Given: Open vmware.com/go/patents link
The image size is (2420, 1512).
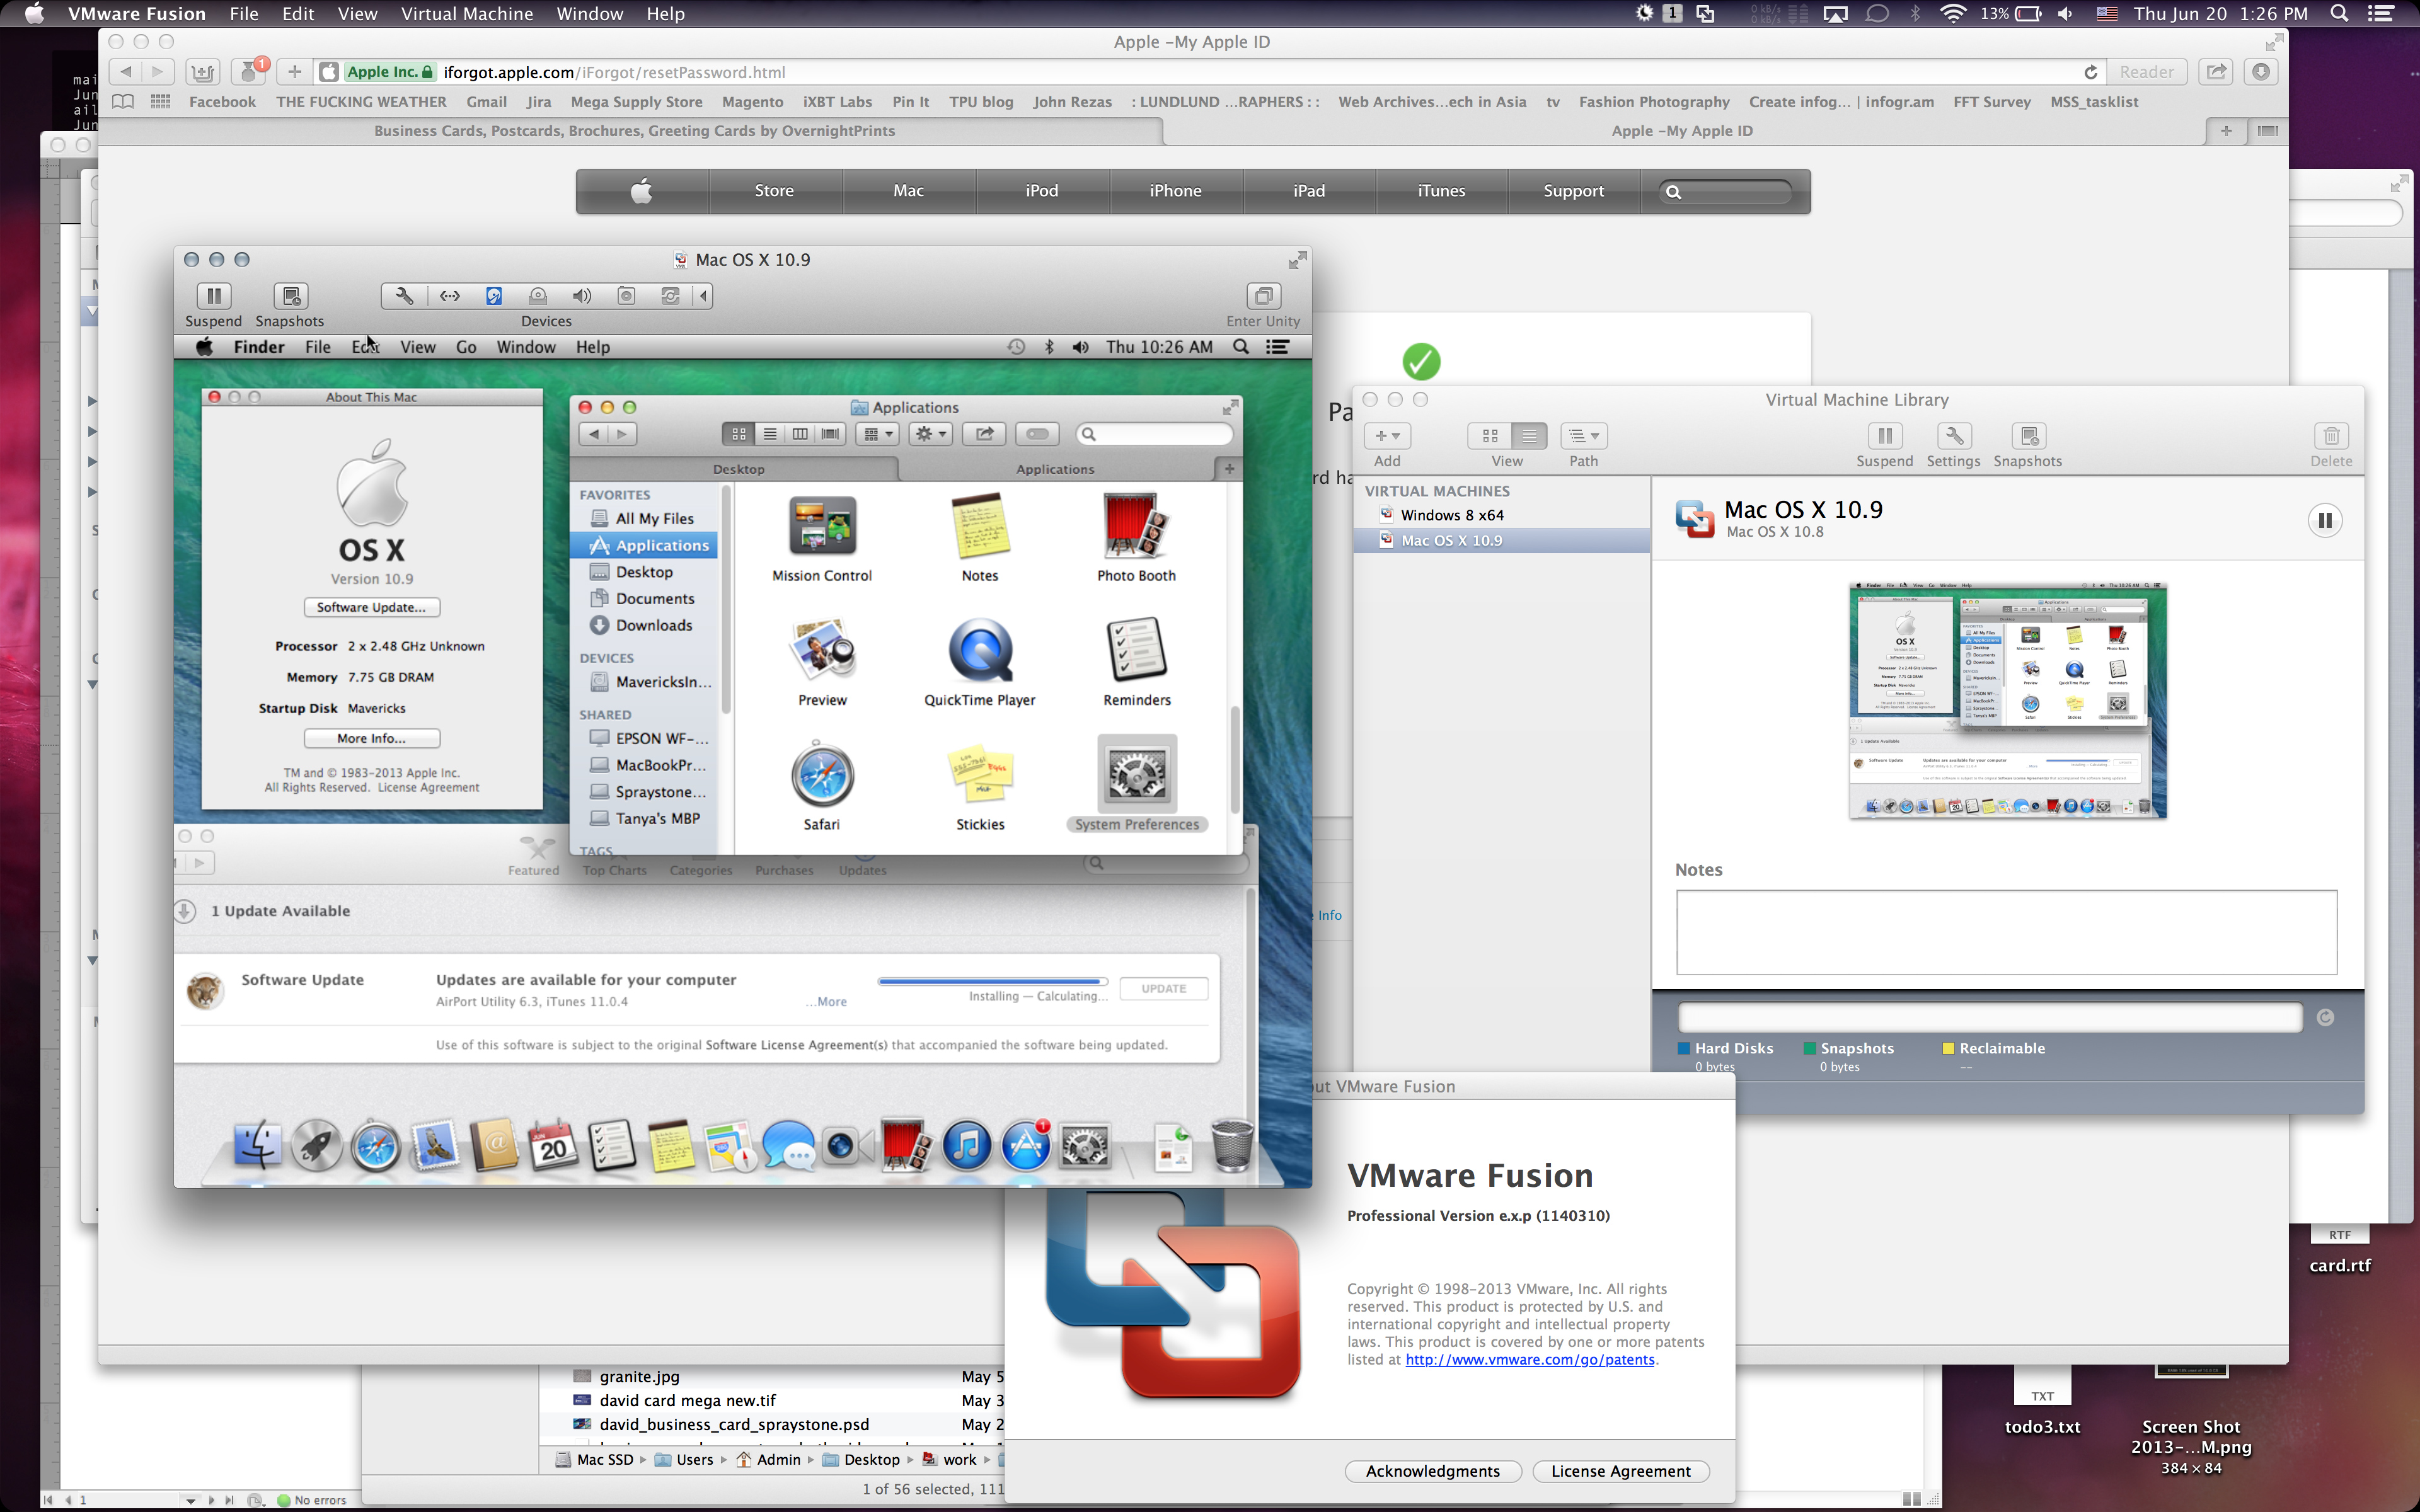Looking at the screenshot, I should [x=1529, y=1360].
